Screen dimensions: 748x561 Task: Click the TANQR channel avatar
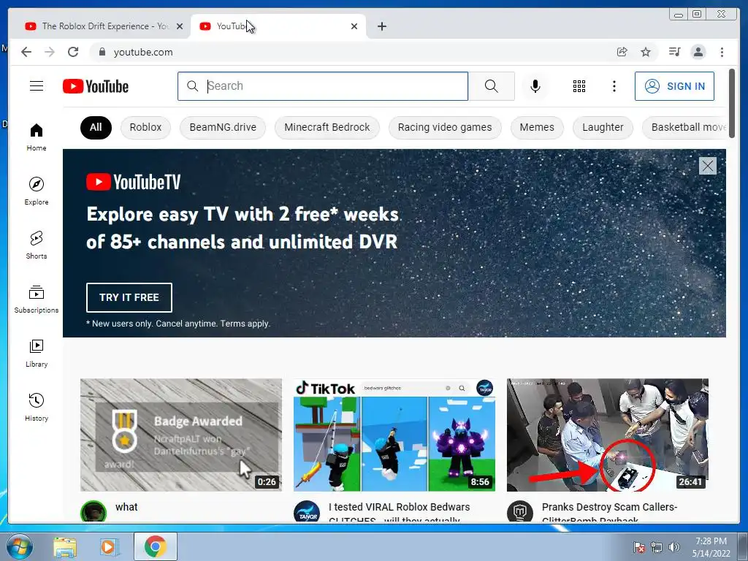pos(307,512)
